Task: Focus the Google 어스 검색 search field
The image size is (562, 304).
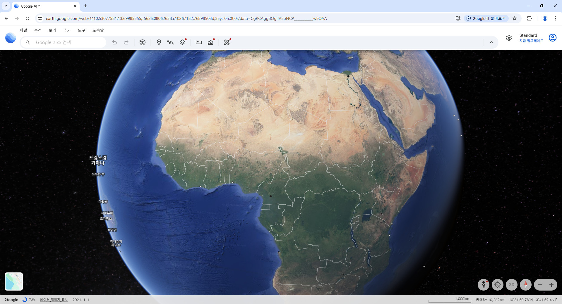Action: tap(63, 42)
